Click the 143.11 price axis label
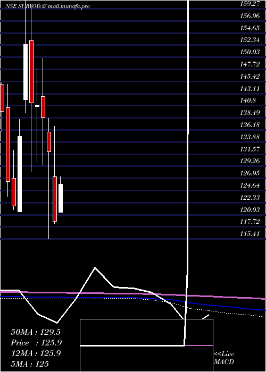This screenshot has height=372, width=266. [250, 89]
